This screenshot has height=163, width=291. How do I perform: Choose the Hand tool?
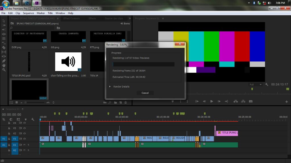pos(4,65)
